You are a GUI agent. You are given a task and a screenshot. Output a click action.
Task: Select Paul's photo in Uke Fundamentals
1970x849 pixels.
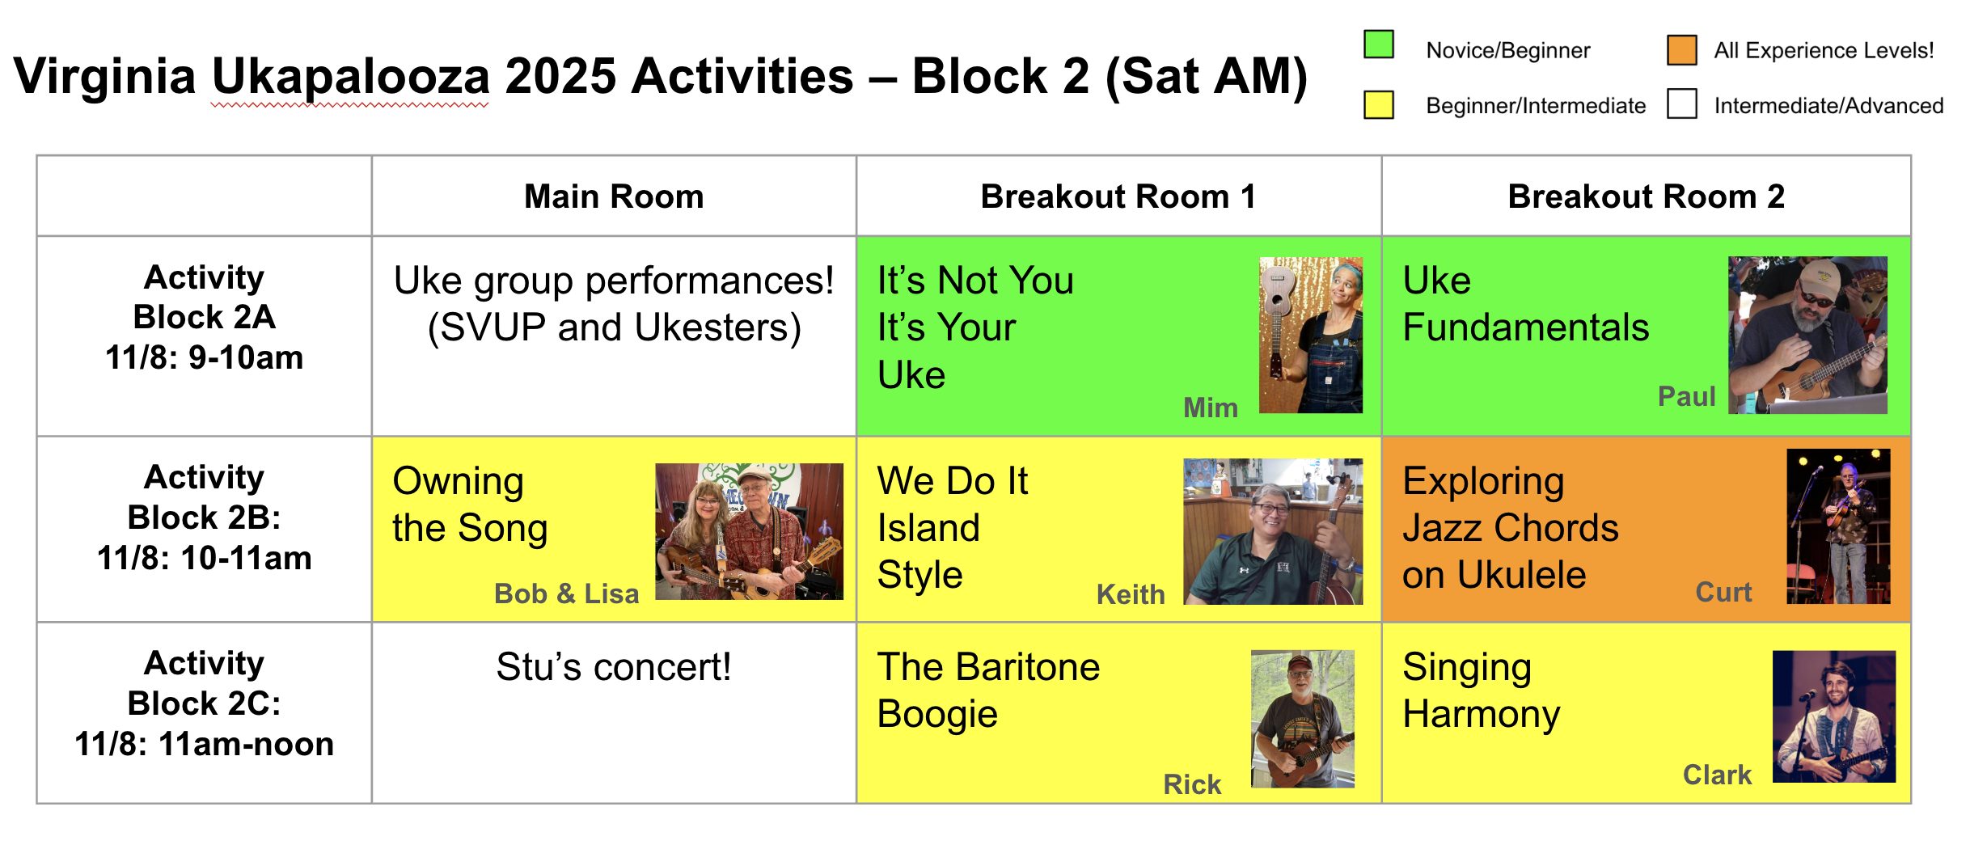[x=1807, y=335]
